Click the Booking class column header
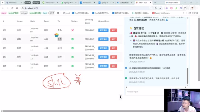 [89, 21]
